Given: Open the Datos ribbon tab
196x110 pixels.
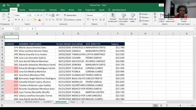Looking at the screenshot, I should tap(62, 10).
